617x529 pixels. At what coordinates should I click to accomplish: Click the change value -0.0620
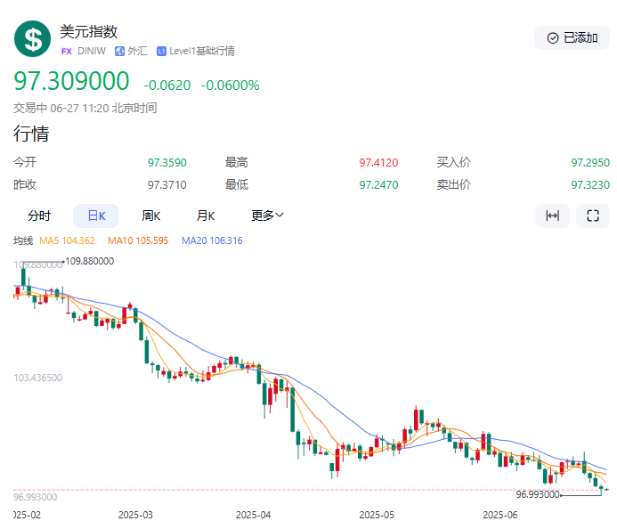(166, 85)
